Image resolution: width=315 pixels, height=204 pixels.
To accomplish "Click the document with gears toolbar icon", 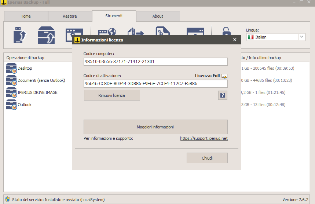I will point(163,31).
